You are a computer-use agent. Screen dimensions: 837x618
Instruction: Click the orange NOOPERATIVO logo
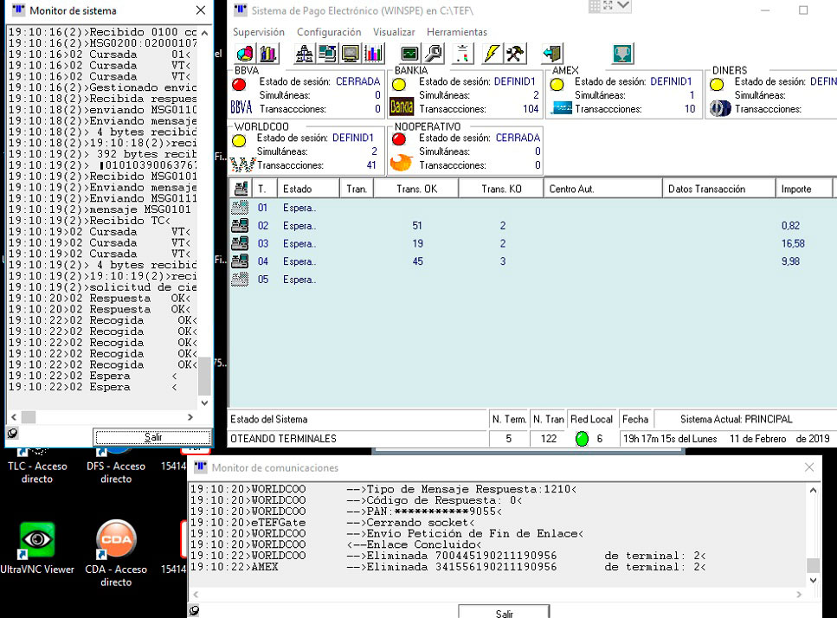(x=401, y=163)
